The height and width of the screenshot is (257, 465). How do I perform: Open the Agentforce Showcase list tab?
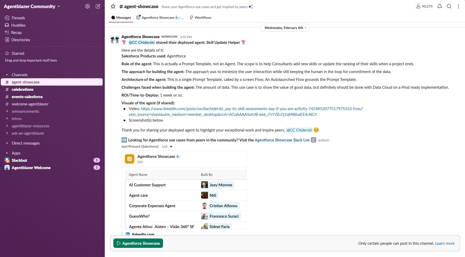(160, 17)
